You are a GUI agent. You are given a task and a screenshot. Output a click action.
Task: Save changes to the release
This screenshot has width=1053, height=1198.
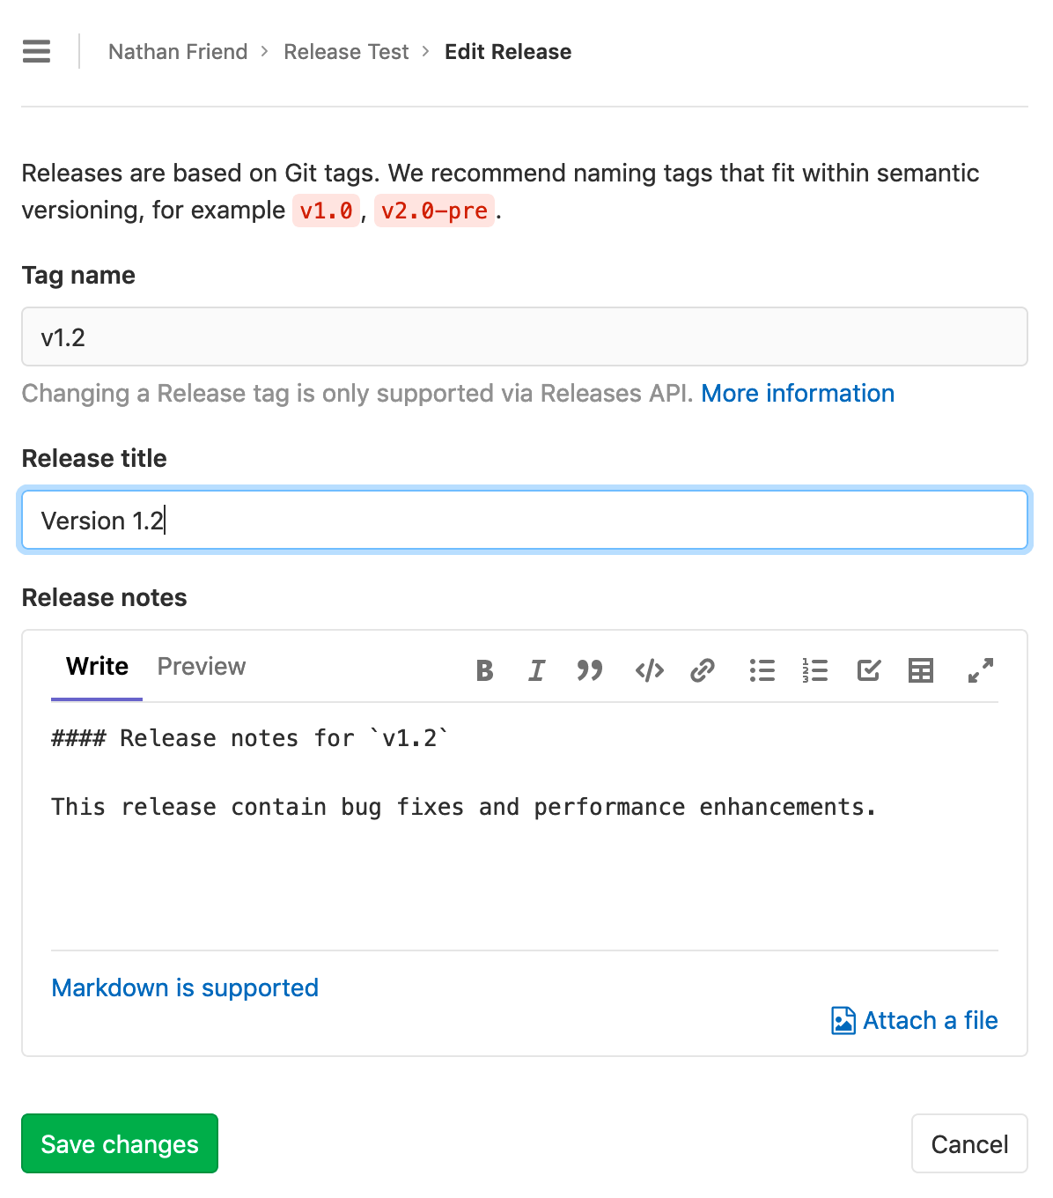tap(119, 1143)
